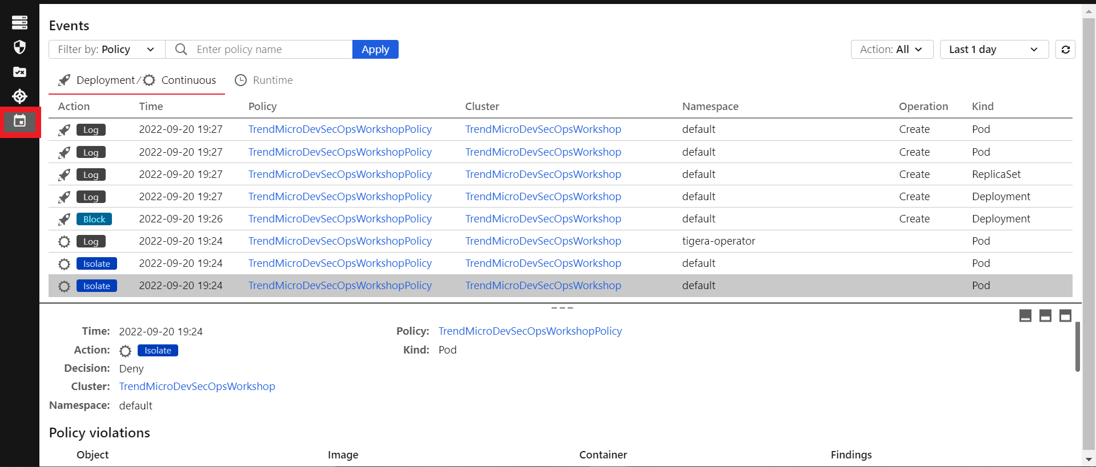The width and height of the screenshot is (1096, 467).
Task: Maximize details panel with third layout icon
Action: coord(1065,316)
